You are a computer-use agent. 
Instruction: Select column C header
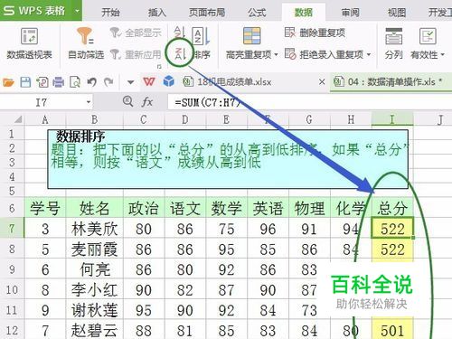click(x=144, y=119)
